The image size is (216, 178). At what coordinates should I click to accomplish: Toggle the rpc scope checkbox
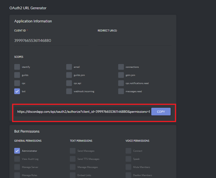[x=17, y=83]
